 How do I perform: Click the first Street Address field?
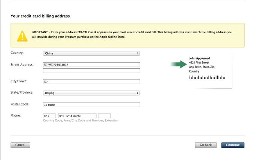(x=91, y=65)
